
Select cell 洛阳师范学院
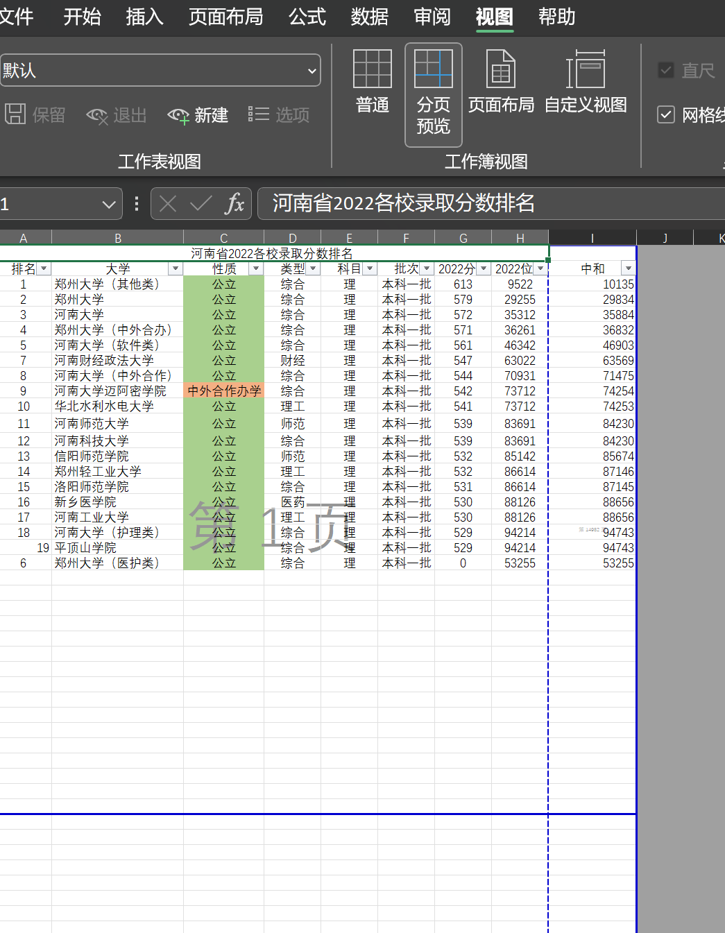coord(118,487)
